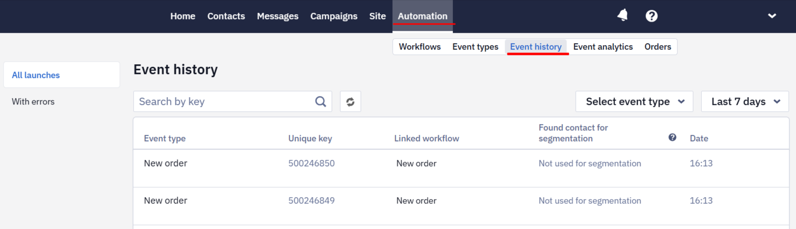This screenshot has width=796, height=229.
Task: Switch to the Orders tab
Action: (658, 47)
